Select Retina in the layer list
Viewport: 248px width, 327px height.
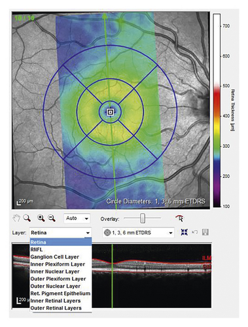[x=61, y=242]
